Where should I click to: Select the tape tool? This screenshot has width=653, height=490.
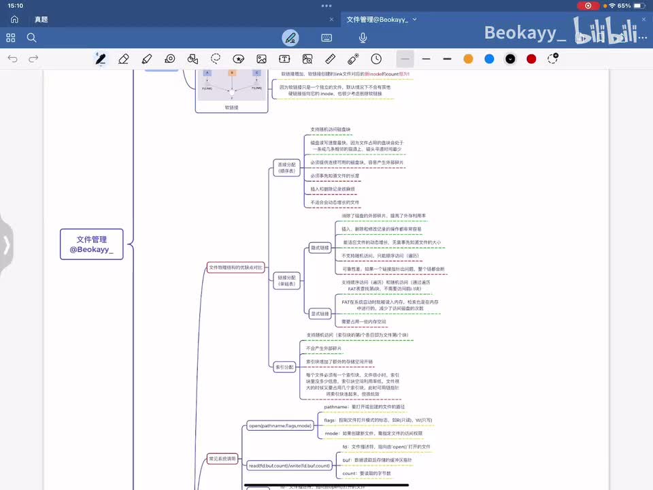pyautogui.click(x=169, y=59)
